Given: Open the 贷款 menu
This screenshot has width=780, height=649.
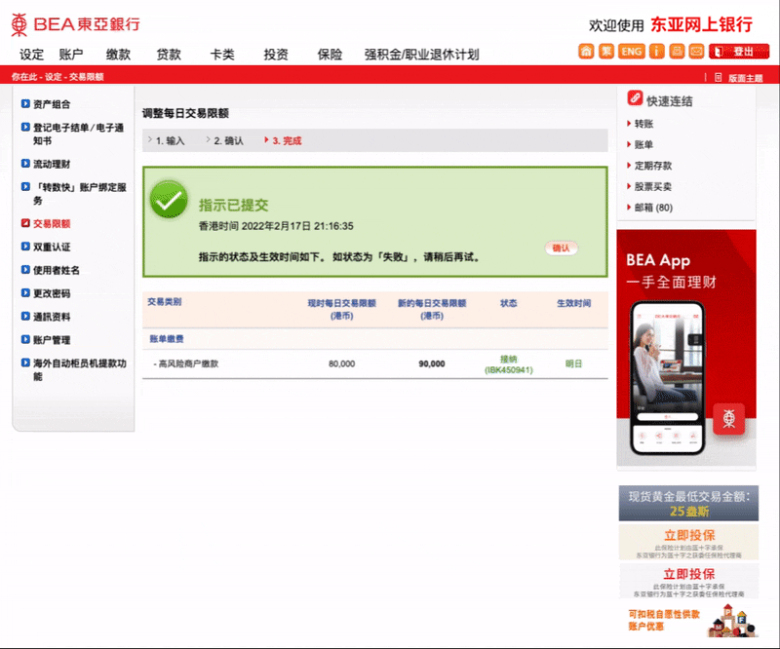Looking at the screenshot, I should point(169,55).
